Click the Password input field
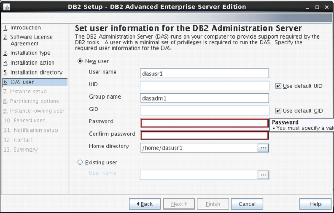 coord(204,123)
